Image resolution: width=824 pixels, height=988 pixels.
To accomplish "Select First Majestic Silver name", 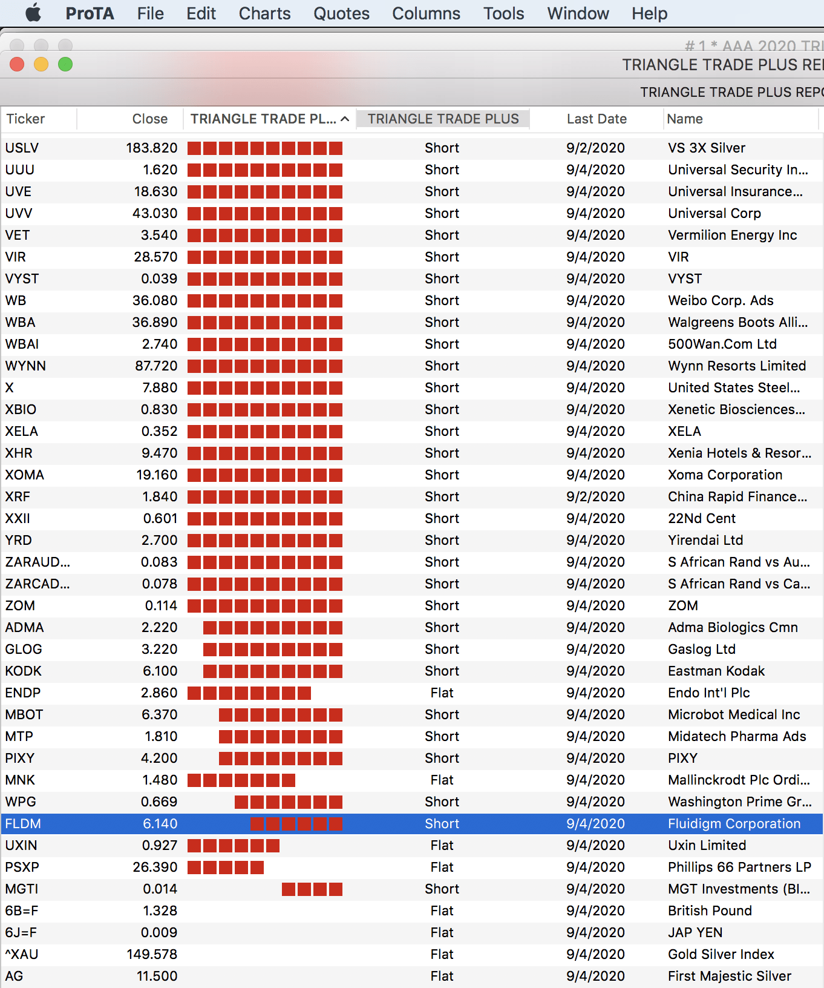I will pos(730,976).
